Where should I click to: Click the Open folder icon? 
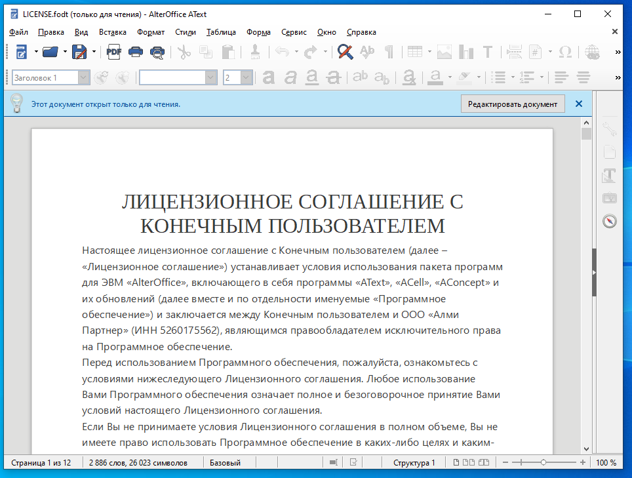(50, 52)
